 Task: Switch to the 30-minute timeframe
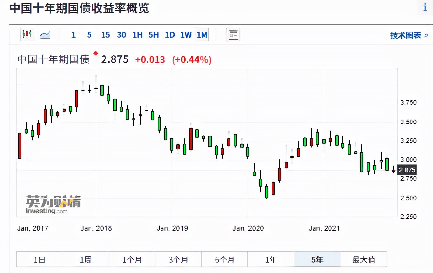[x=121, y=35]
